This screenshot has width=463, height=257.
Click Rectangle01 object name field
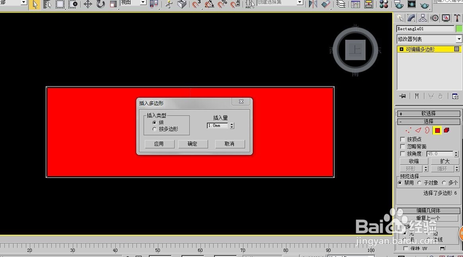425,29
